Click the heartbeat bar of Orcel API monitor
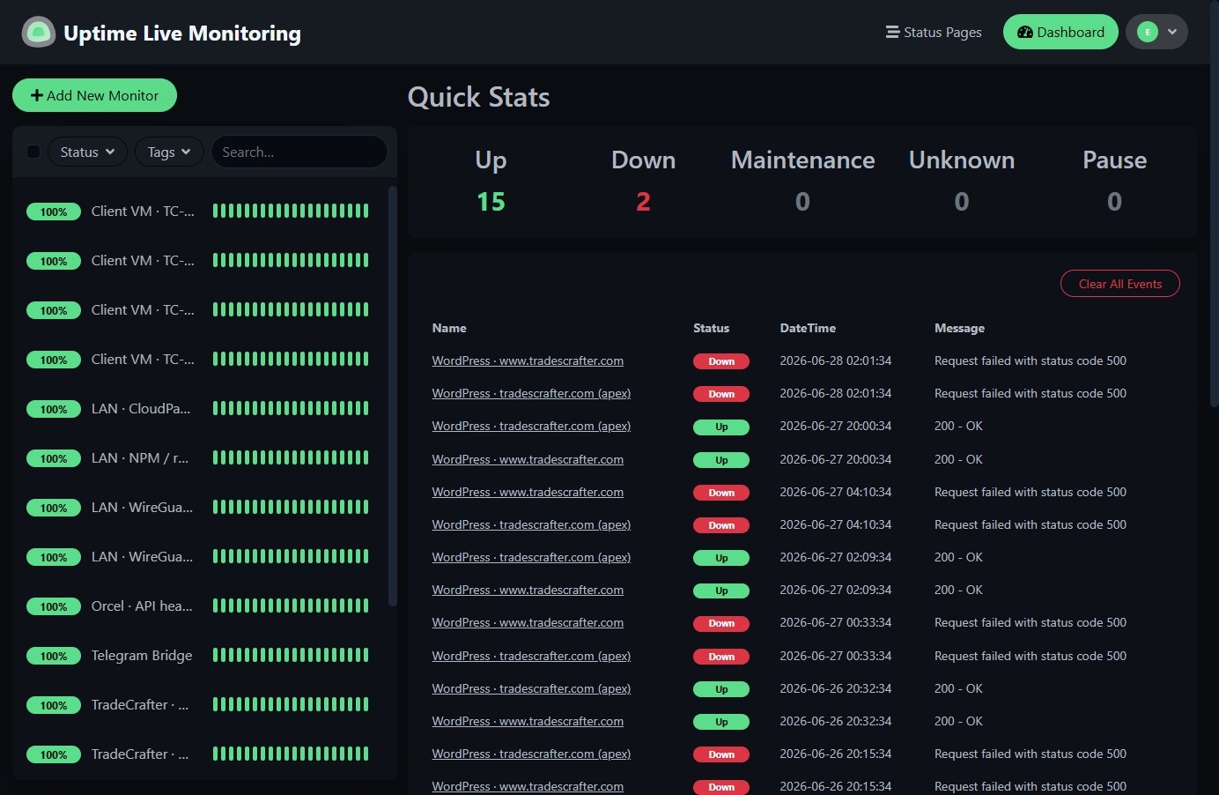 (291, 606)
